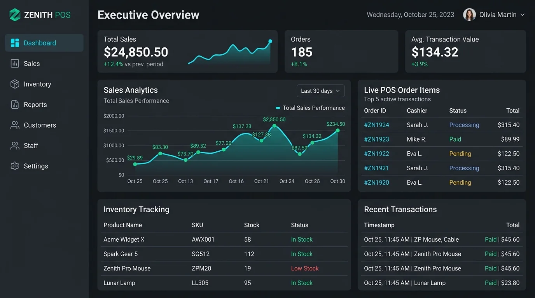Click the Timestamp column header

[x=379, y=225]
